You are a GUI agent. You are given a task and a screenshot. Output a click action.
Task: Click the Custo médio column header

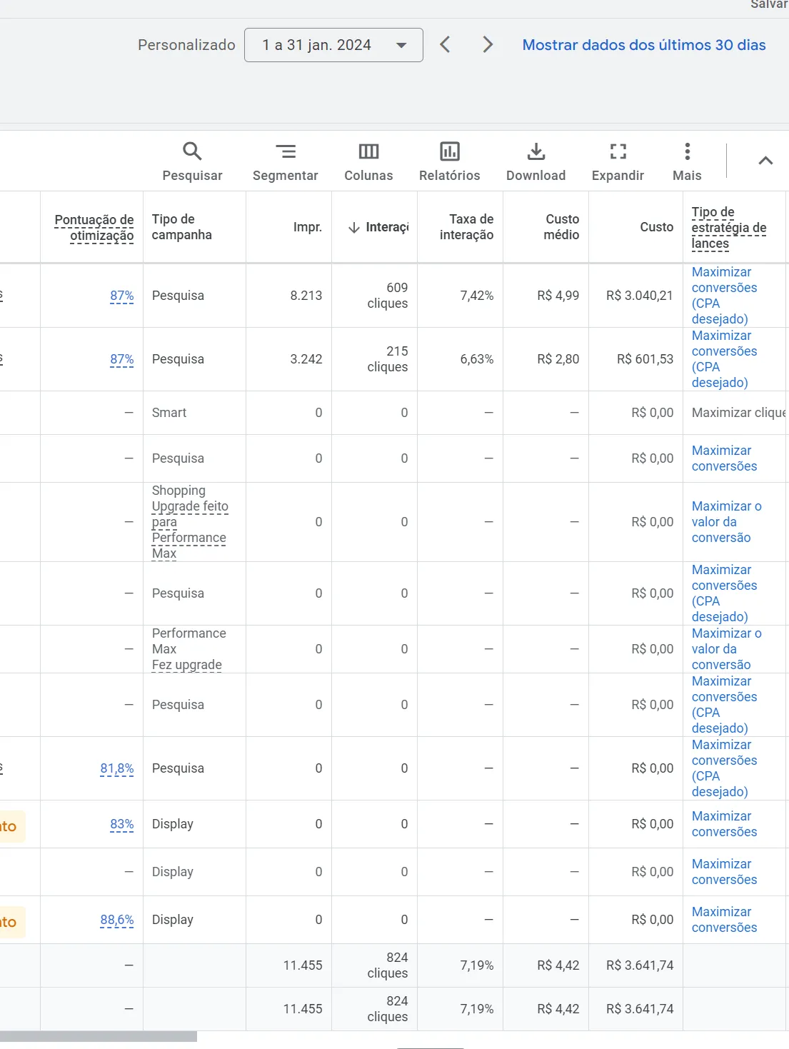pos(561,227)
